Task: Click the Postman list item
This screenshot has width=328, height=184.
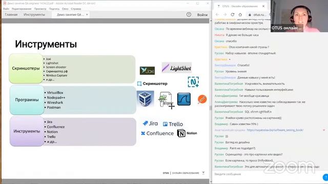Action: 54,107
